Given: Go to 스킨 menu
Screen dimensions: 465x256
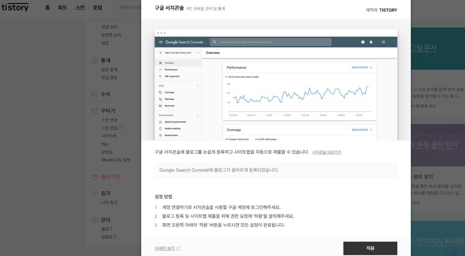Looking at the screenshot, I should [x=80, y=8].
